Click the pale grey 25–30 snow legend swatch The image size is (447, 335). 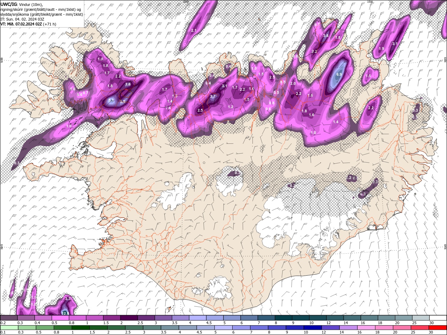pyautogui.click(x=421, y=318)
